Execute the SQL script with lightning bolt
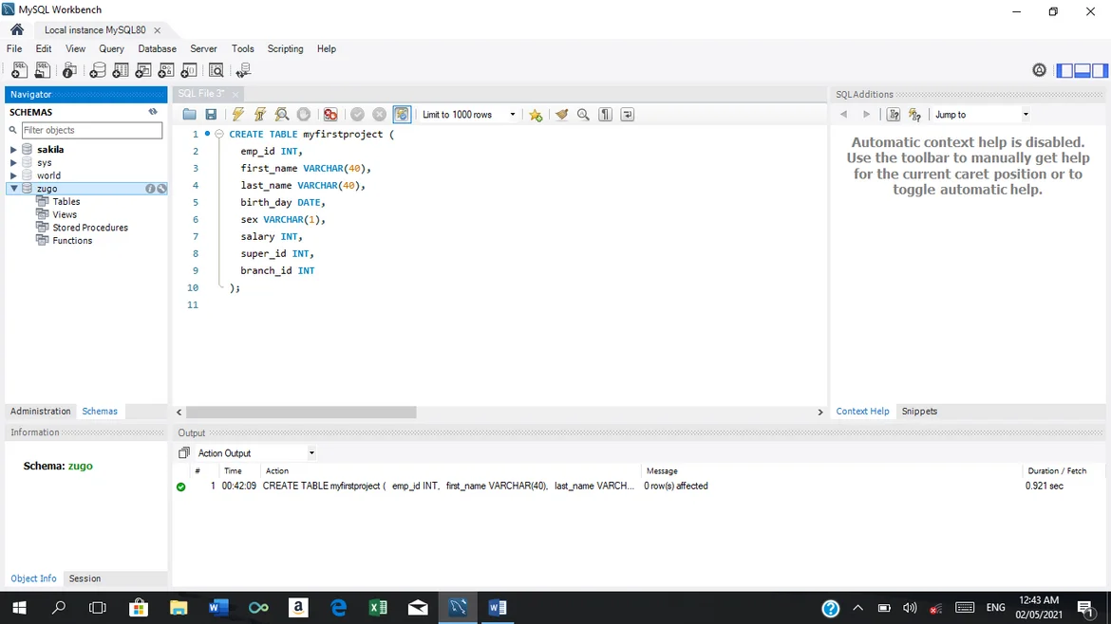1111x624 pixels. click(x=237, y=115)
